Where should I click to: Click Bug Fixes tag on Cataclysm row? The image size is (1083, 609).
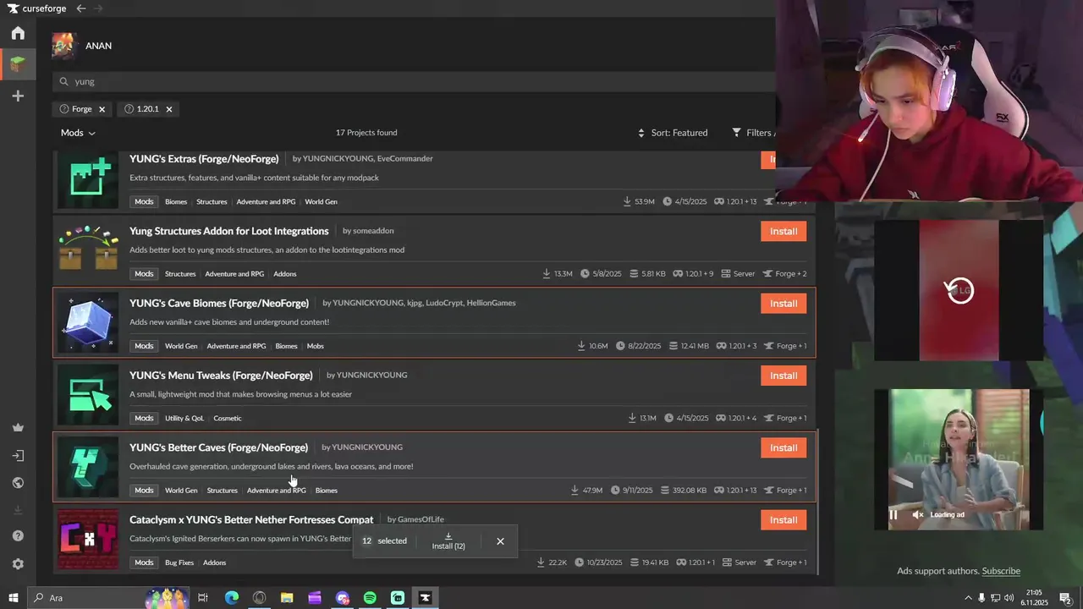point(179,562)
